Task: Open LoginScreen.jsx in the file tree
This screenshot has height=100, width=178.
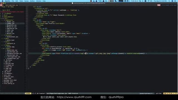Action: (x=12, y=52)
